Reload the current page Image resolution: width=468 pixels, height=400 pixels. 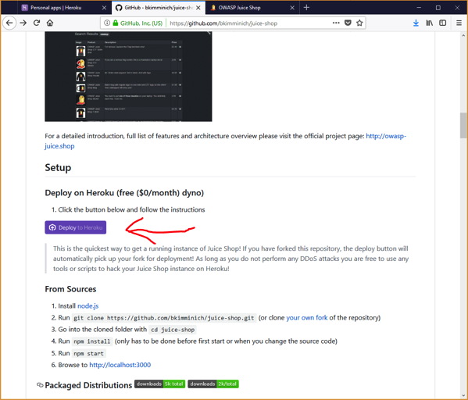pyautogui.click(x=37, y=23)
